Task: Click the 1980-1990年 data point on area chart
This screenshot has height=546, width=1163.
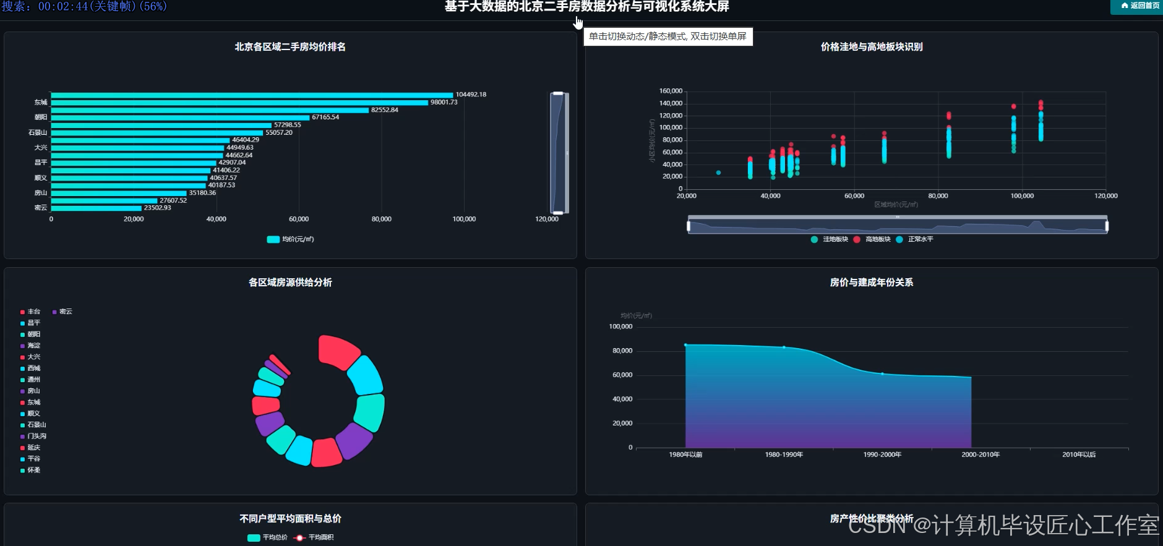Action: pyautogui.click(x=784, y=348)
